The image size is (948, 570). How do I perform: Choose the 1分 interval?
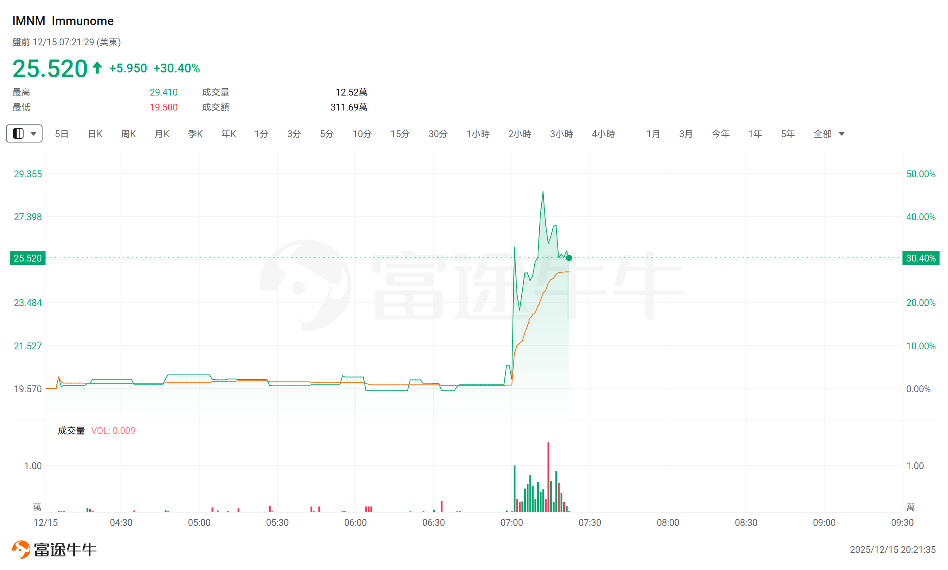[x=261, y=134]
